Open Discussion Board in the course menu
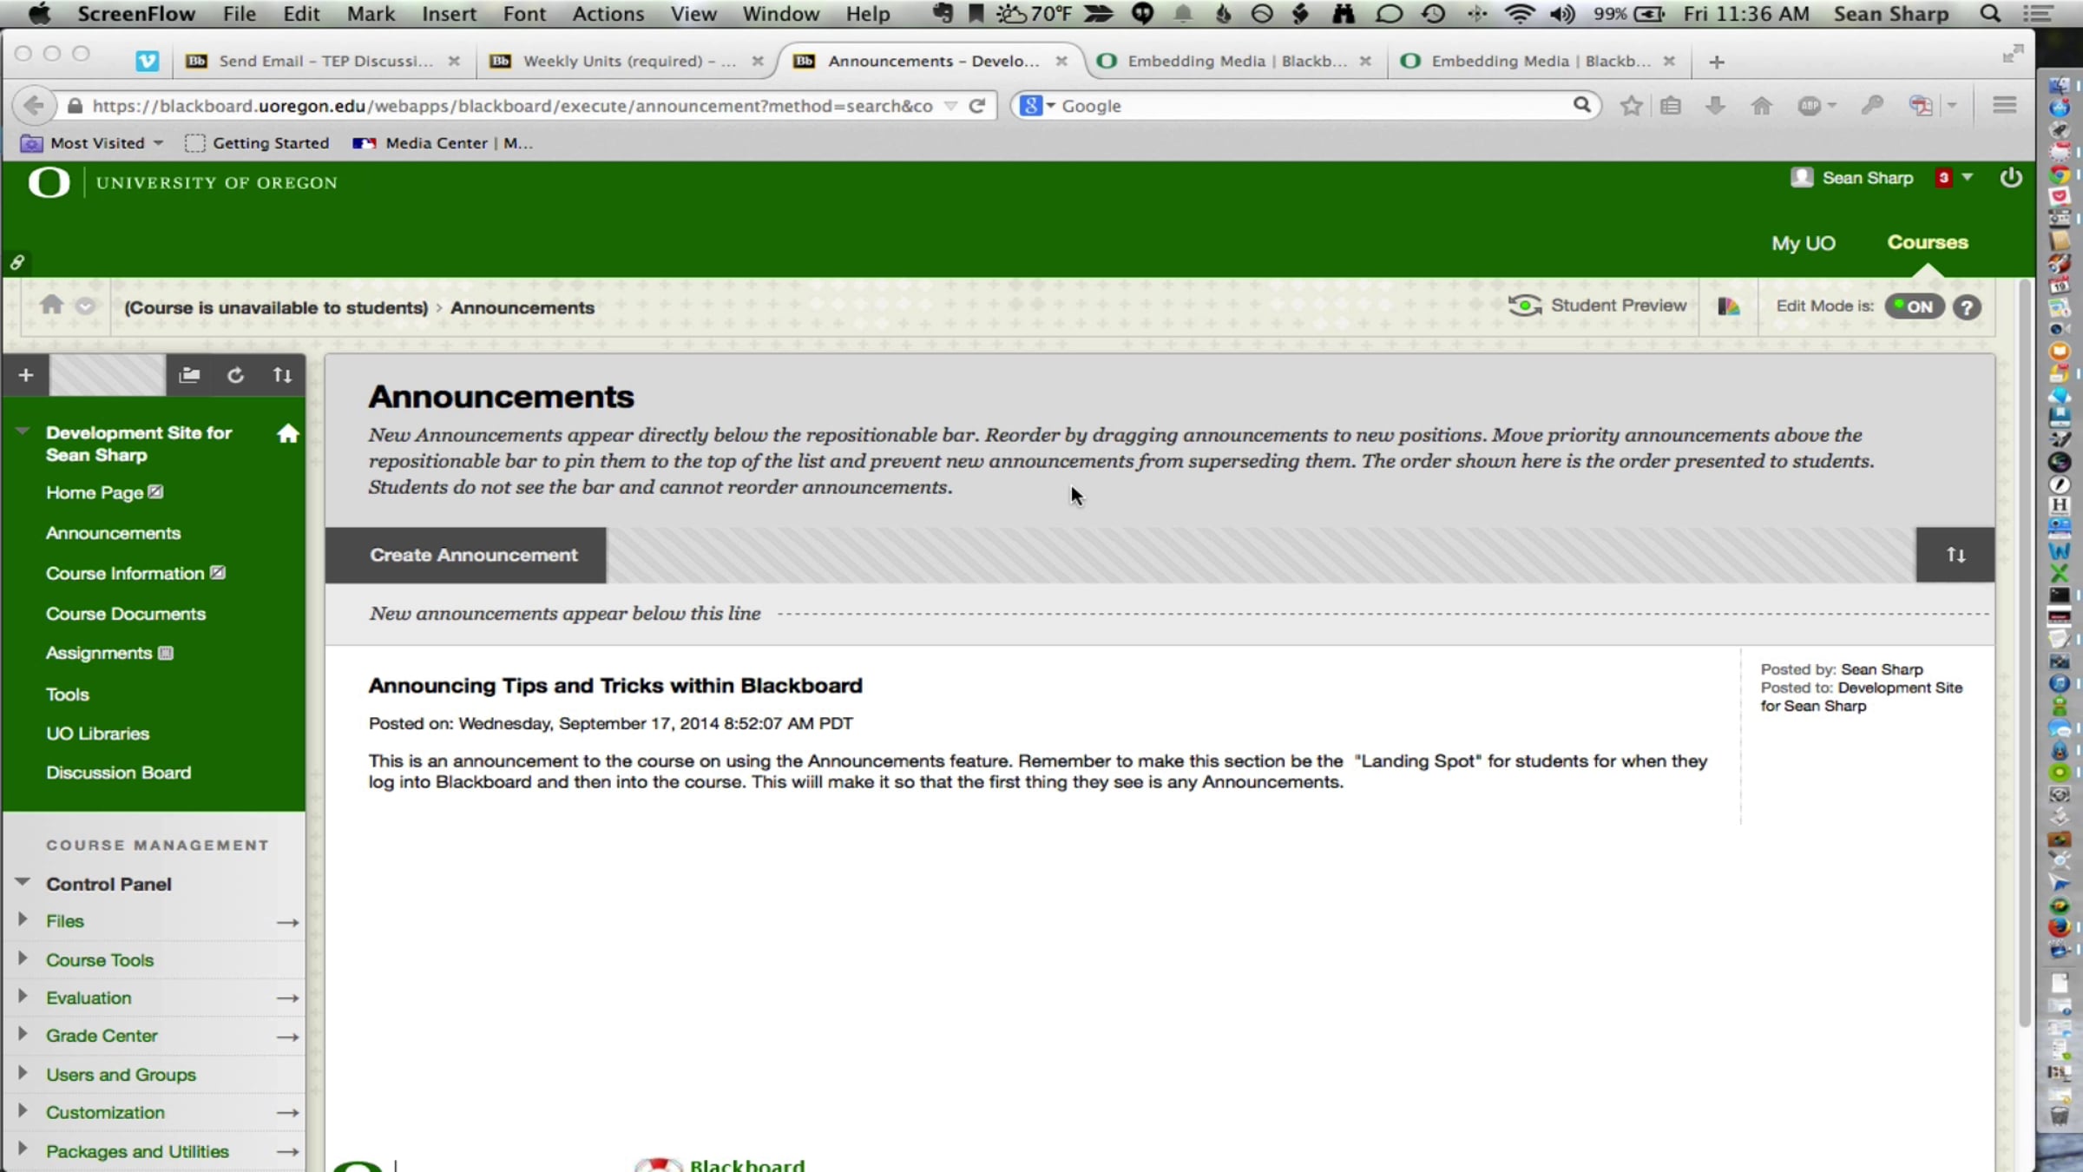 (118, 773)
